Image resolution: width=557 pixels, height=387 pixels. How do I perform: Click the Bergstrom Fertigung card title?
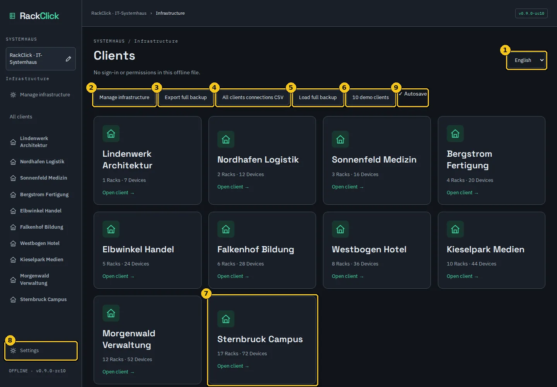tap(470, 160)
